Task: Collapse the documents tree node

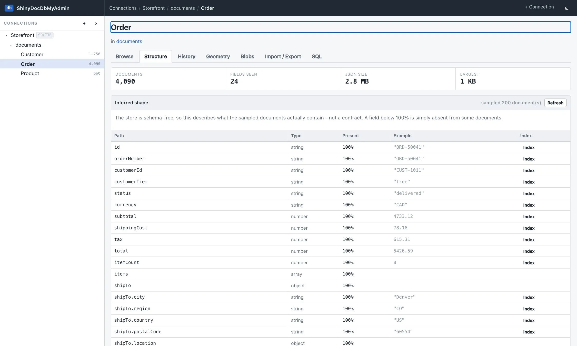Action: click(x=11, y=45)
